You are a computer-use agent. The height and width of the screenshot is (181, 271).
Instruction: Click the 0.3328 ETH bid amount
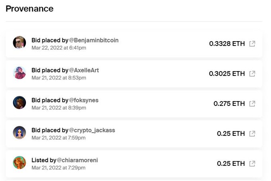coord(227,44)
